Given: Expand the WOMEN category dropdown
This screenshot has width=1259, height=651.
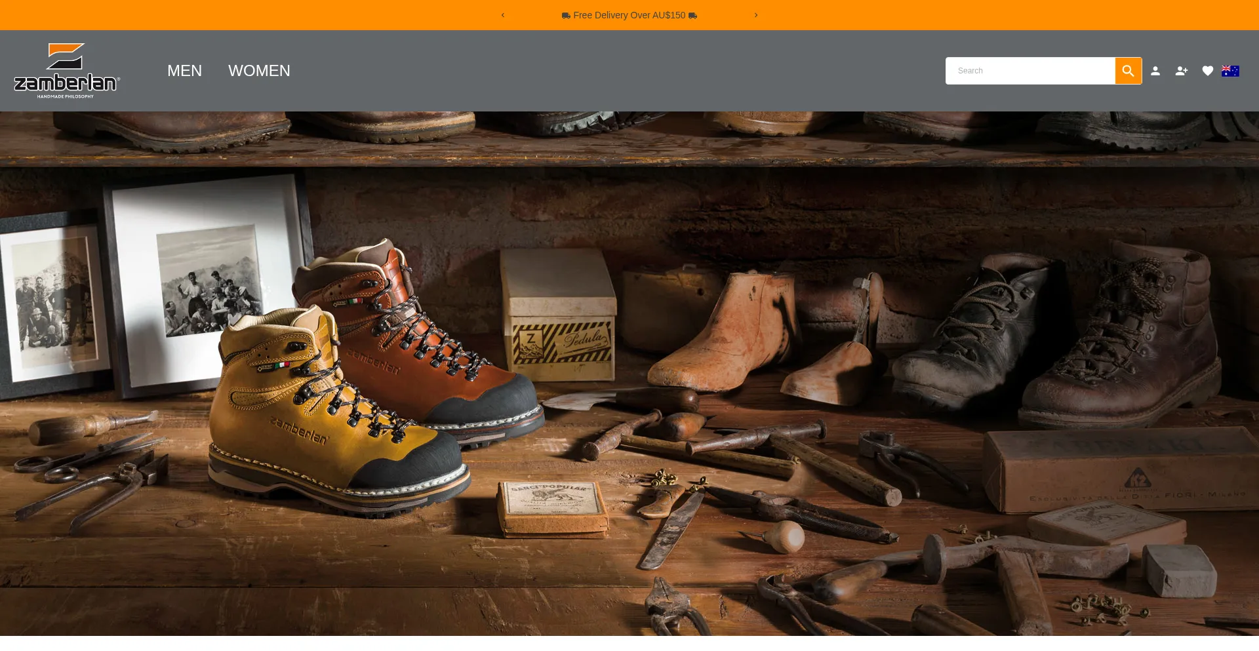Looking at the screenshot, I should tap(259, 70).
